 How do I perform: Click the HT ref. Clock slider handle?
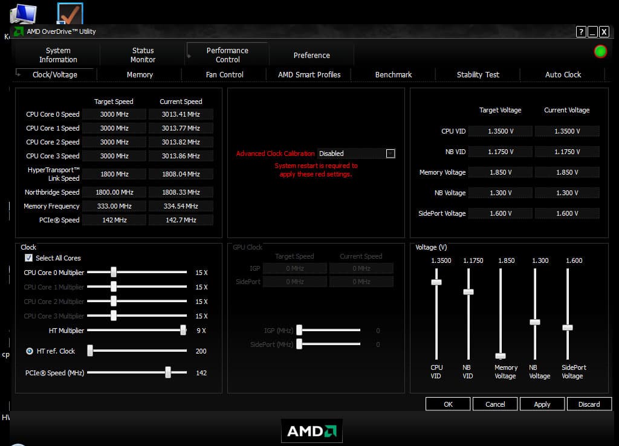click(90, 351)
